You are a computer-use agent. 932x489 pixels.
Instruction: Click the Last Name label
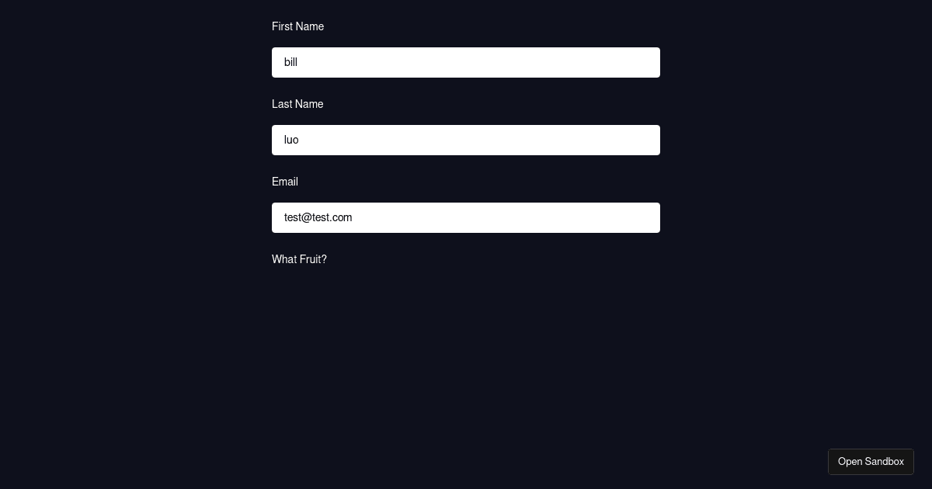point(297,104)
